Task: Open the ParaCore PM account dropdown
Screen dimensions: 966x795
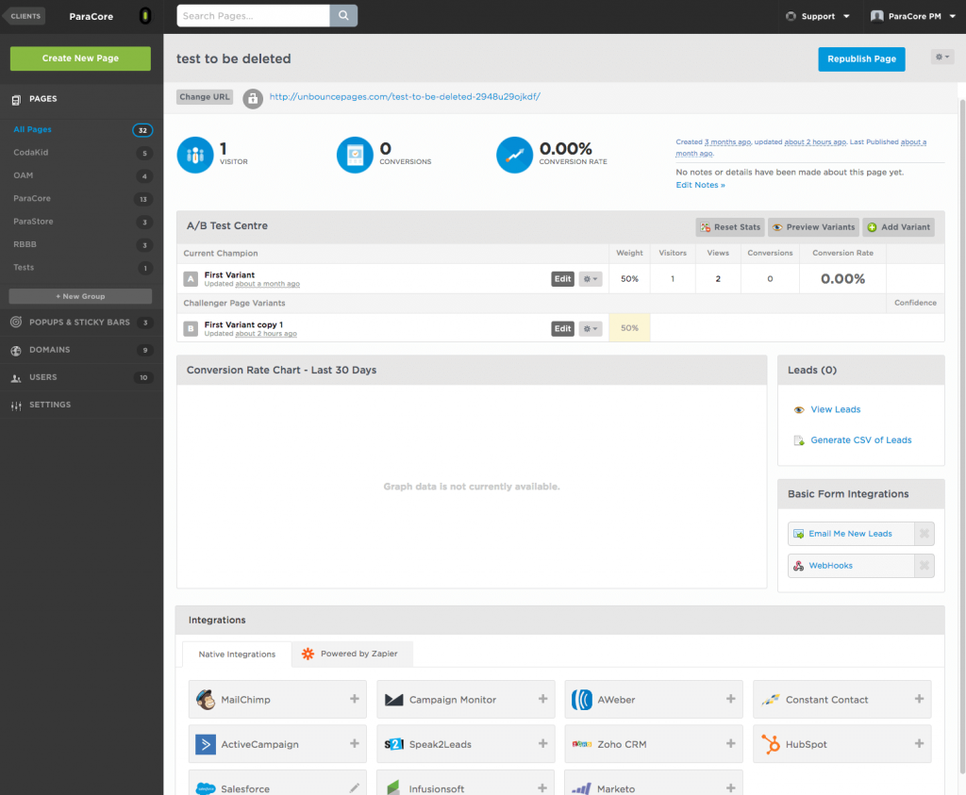Action: (913, 17)
